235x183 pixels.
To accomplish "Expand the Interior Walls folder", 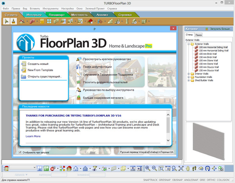I will [189, 74].
